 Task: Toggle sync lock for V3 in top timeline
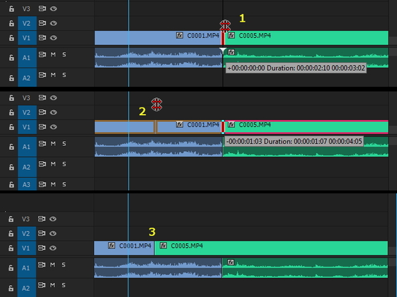(x=42, y=9)
